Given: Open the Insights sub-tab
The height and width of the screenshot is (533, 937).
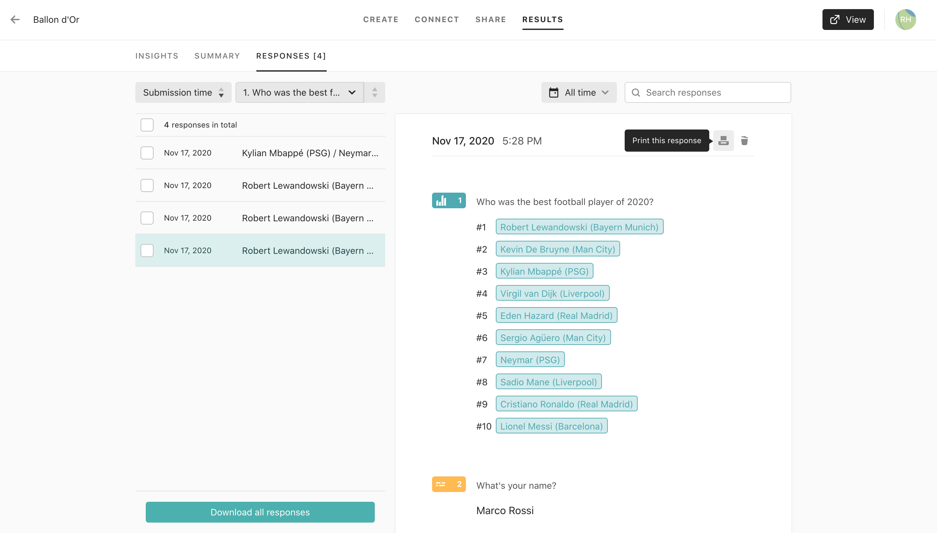Looking at the screenshot, I should coord(157,56).
